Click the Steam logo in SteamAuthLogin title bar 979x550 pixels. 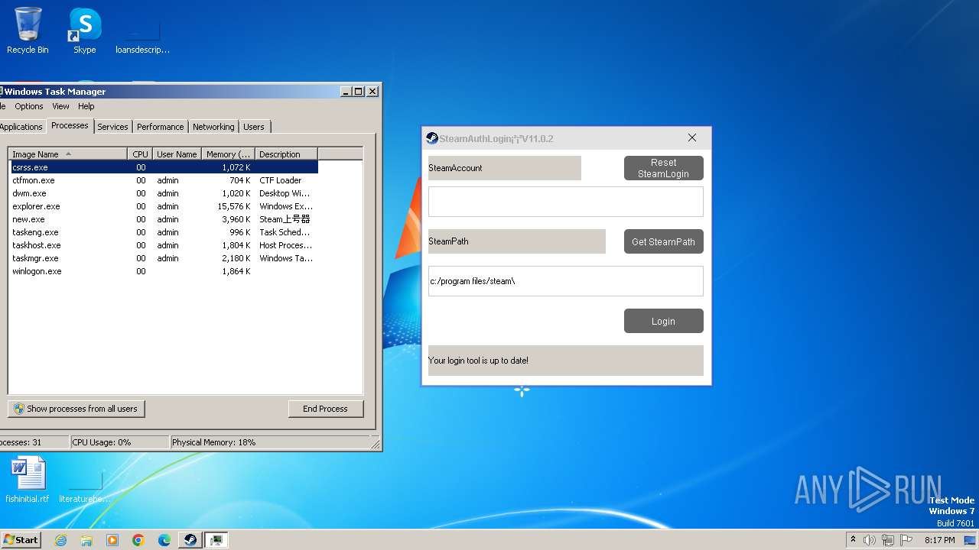click(432, 138)
